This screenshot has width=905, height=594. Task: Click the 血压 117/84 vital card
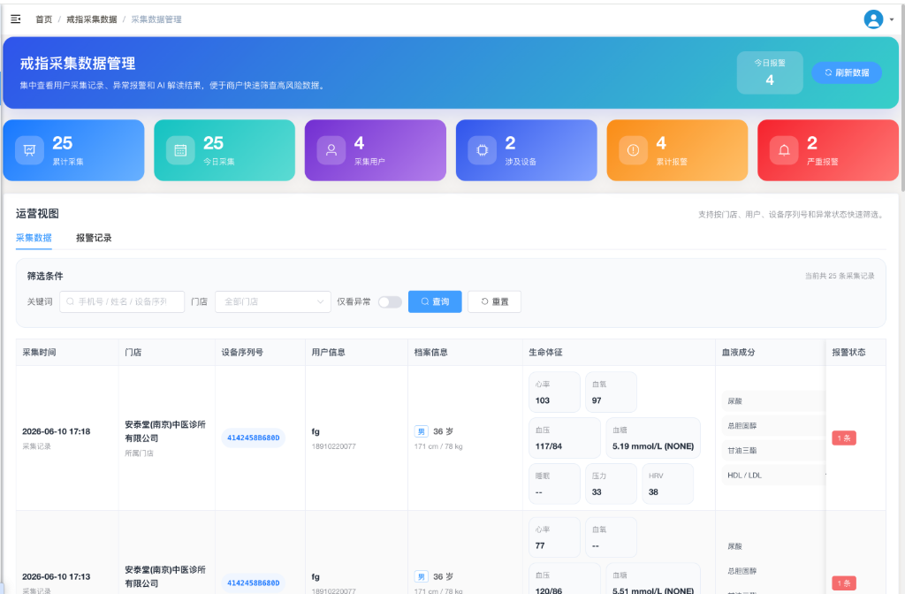pos(565,438)
